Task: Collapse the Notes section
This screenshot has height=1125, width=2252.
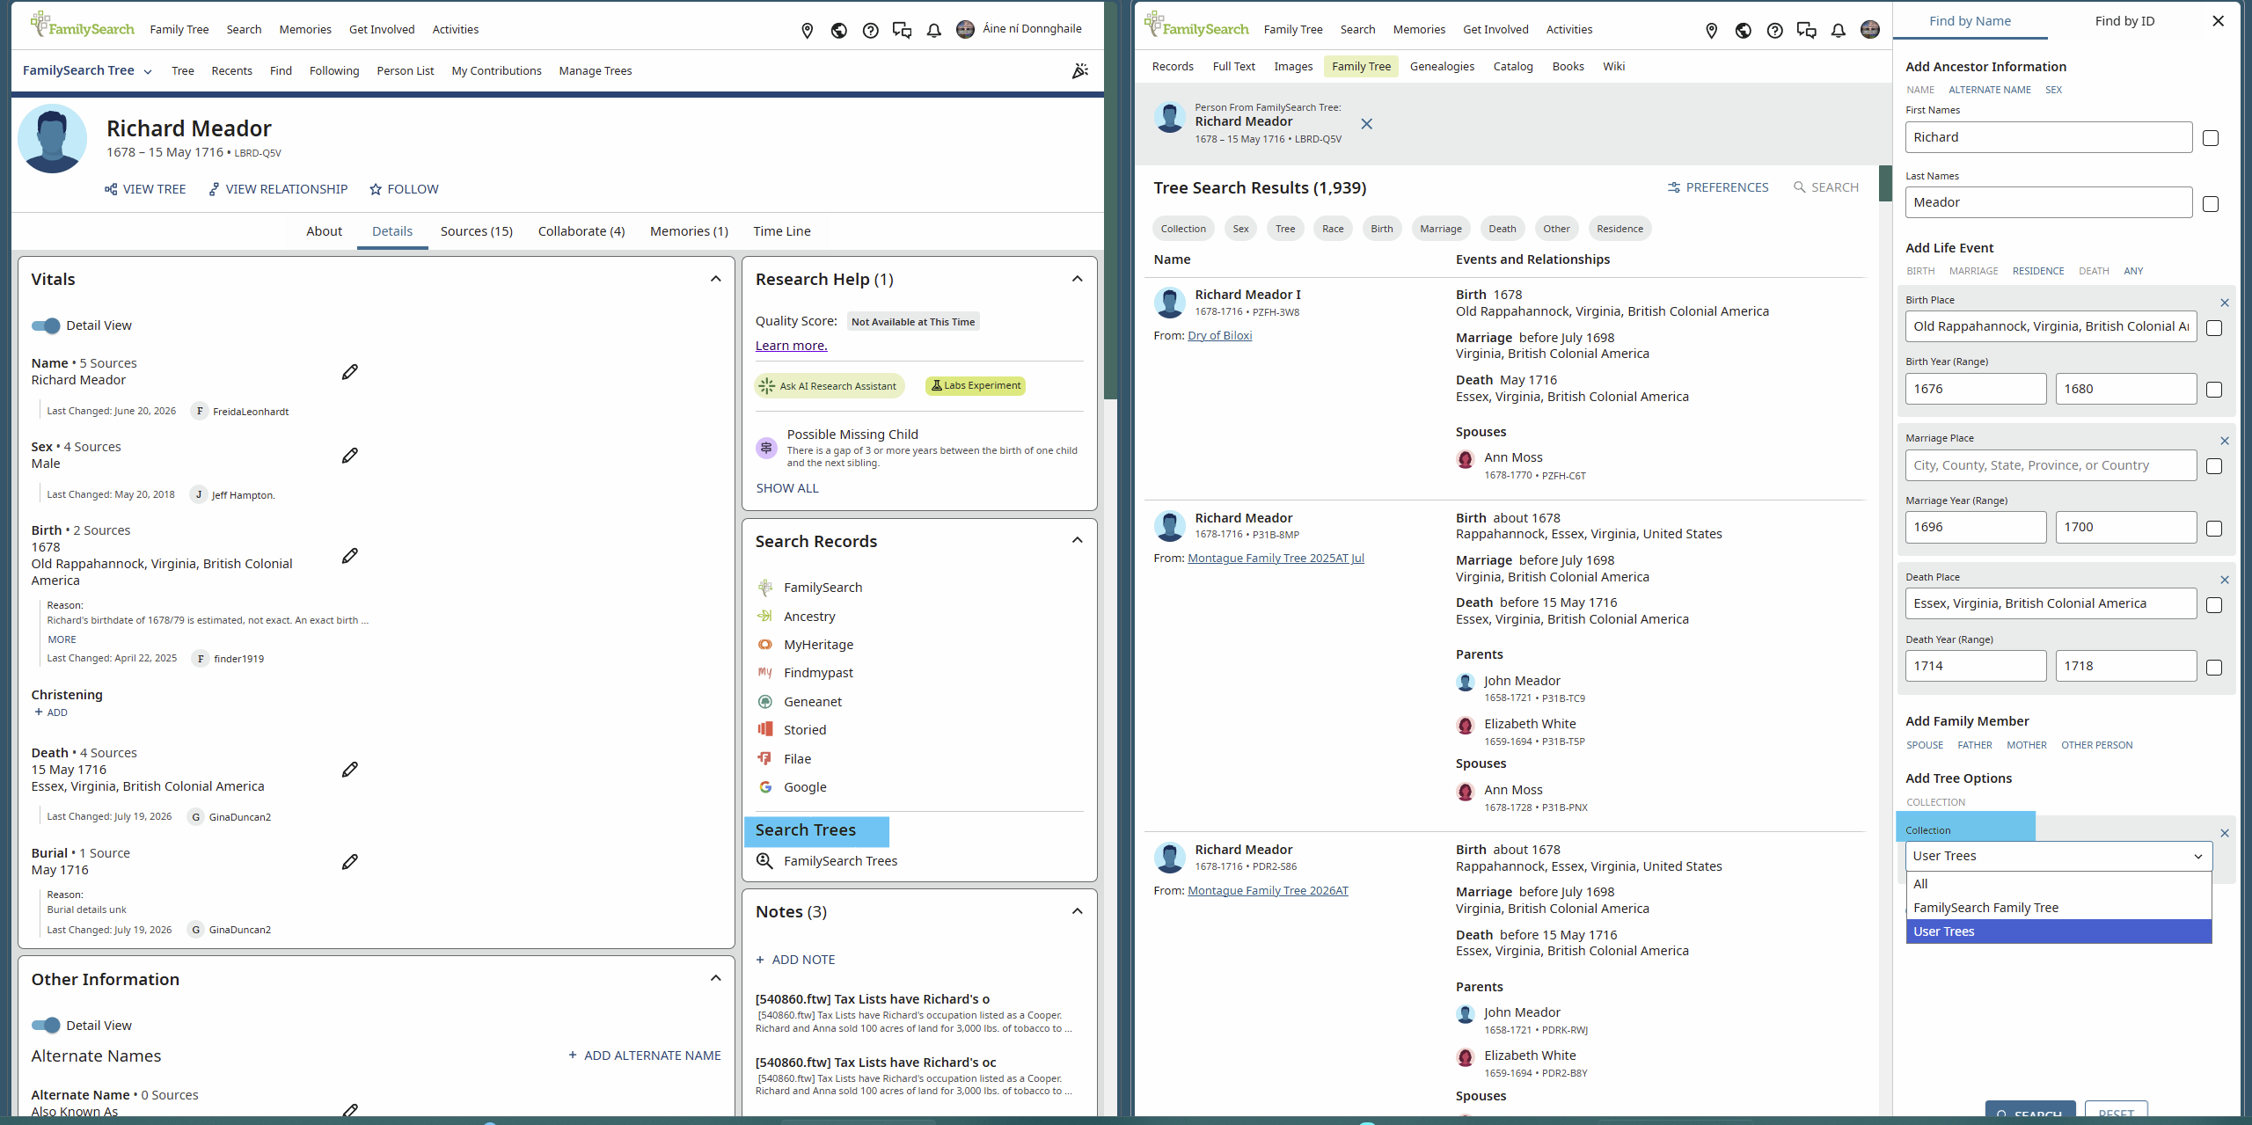Action: pyautogui.click(x=1078, y=911)
